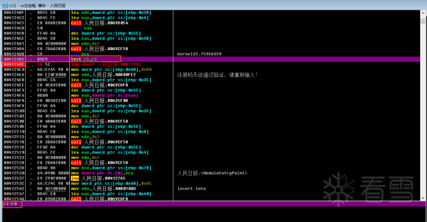
Task: Select address 00412513 in address column
Action: click(14, 136)
